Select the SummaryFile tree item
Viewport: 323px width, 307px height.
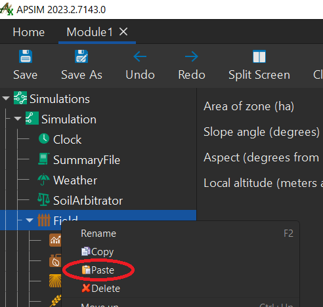[79, 160]
